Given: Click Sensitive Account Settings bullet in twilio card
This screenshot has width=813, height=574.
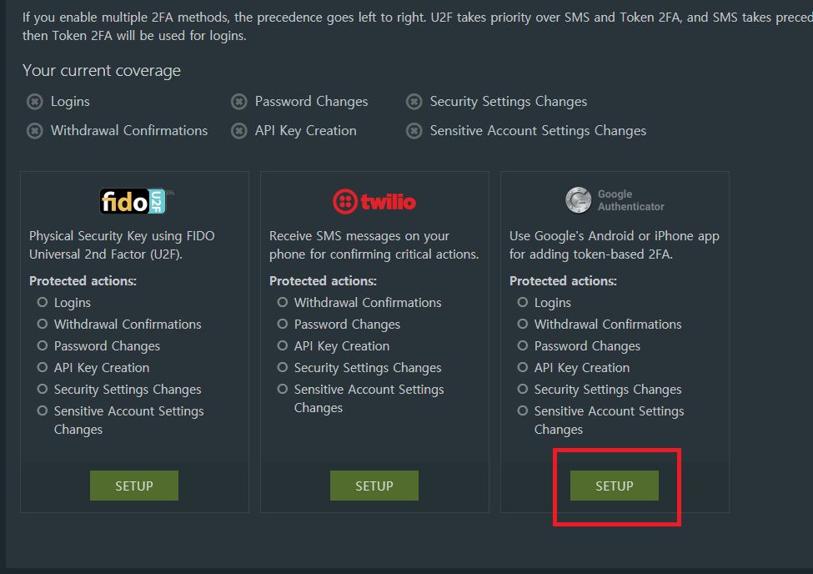Looking at the screenshot, I should [x=283, y=390].
